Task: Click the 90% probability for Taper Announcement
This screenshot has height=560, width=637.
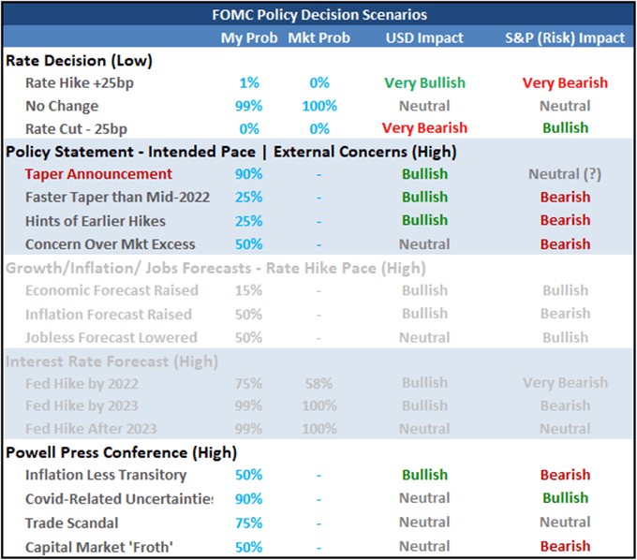Action: click(248, 174)
